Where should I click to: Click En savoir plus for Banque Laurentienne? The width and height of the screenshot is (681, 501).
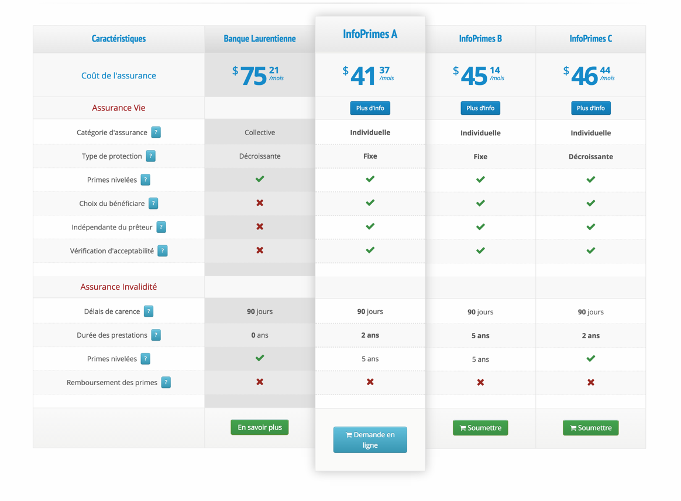tap(260, 428)
